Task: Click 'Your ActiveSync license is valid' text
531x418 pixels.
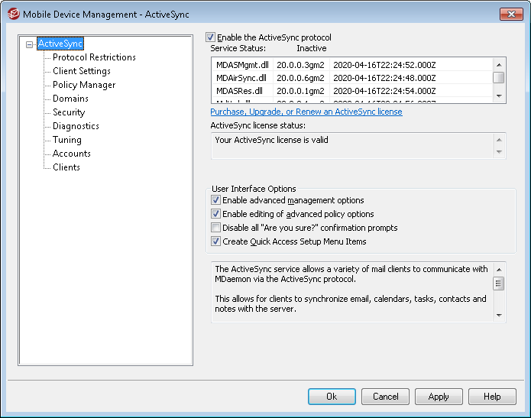Action: [271, 140]
